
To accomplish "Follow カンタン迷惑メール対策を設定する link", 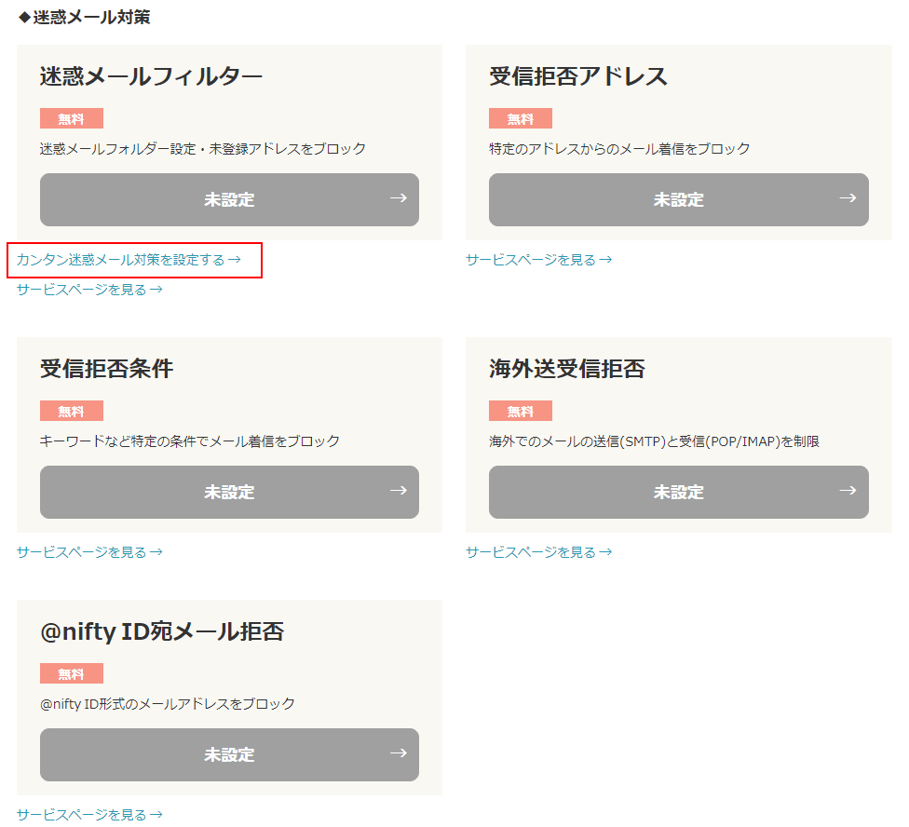I will click(x=129, y=260).
